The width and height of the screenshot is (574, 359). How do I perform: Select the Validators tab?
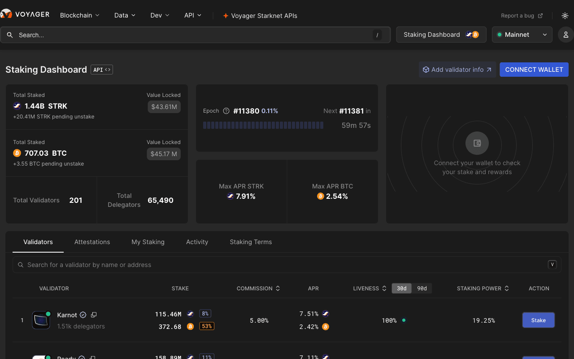[38, 242]
